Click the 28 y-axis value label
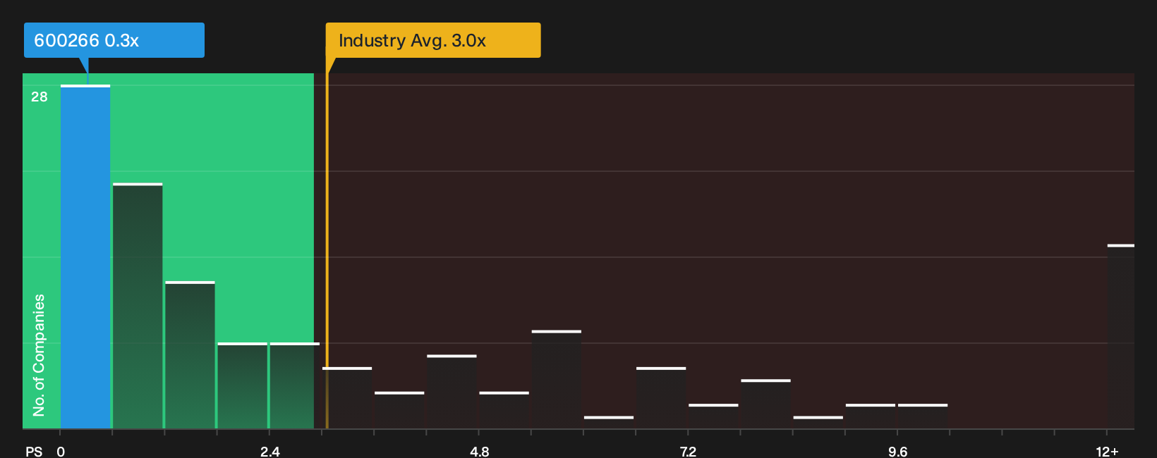The width and height of the screenshot is (1157, 458). [x=40, y=97]
